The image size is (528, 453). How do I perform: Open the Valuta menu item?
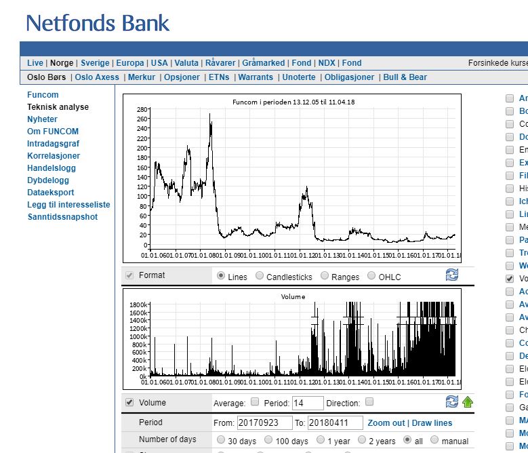pyautogui.click(x=186, y=63)
